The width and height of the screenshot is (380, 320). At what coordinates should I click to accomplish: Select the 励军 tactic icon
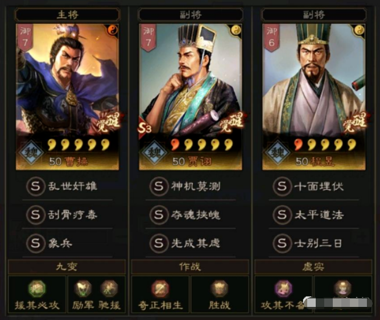(x=82, y=289)
